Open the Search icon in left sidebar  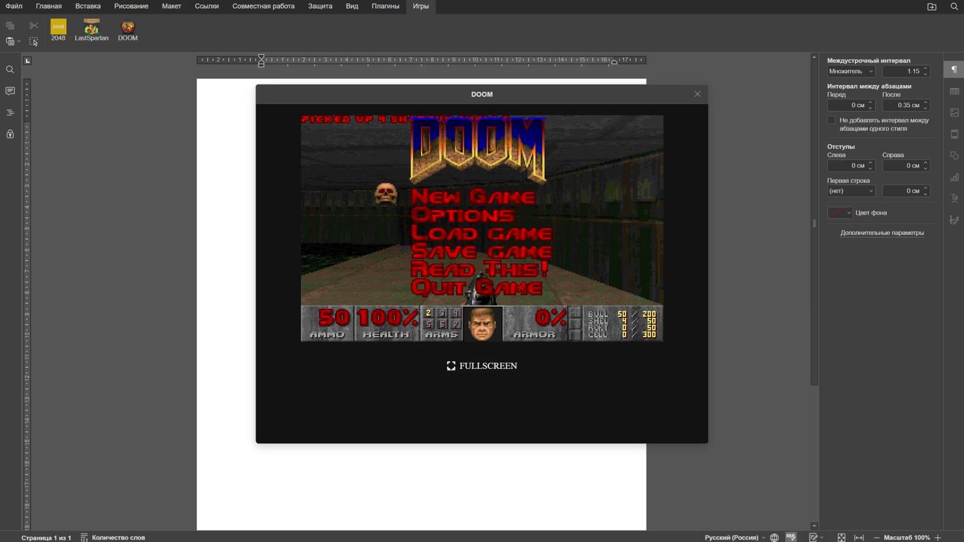coord(10,70)
